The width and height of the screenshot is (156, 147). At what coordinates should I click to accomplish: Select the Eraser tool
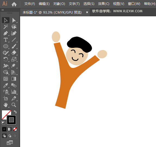[14, 53]
